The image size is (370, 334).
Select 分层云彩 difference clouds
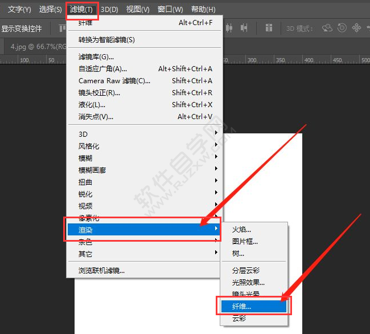coord(254,270)
